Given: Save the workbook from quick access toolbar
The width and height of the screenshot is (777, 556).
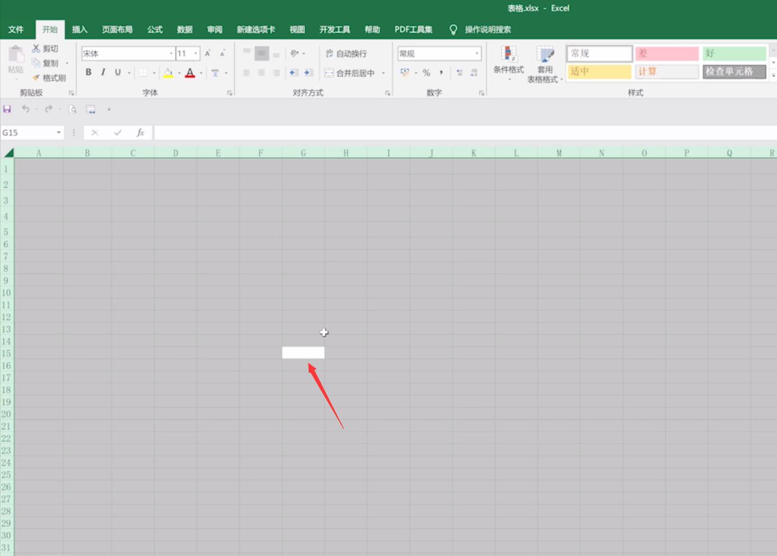Looking at the screenshot, I should tap(7, 109).
